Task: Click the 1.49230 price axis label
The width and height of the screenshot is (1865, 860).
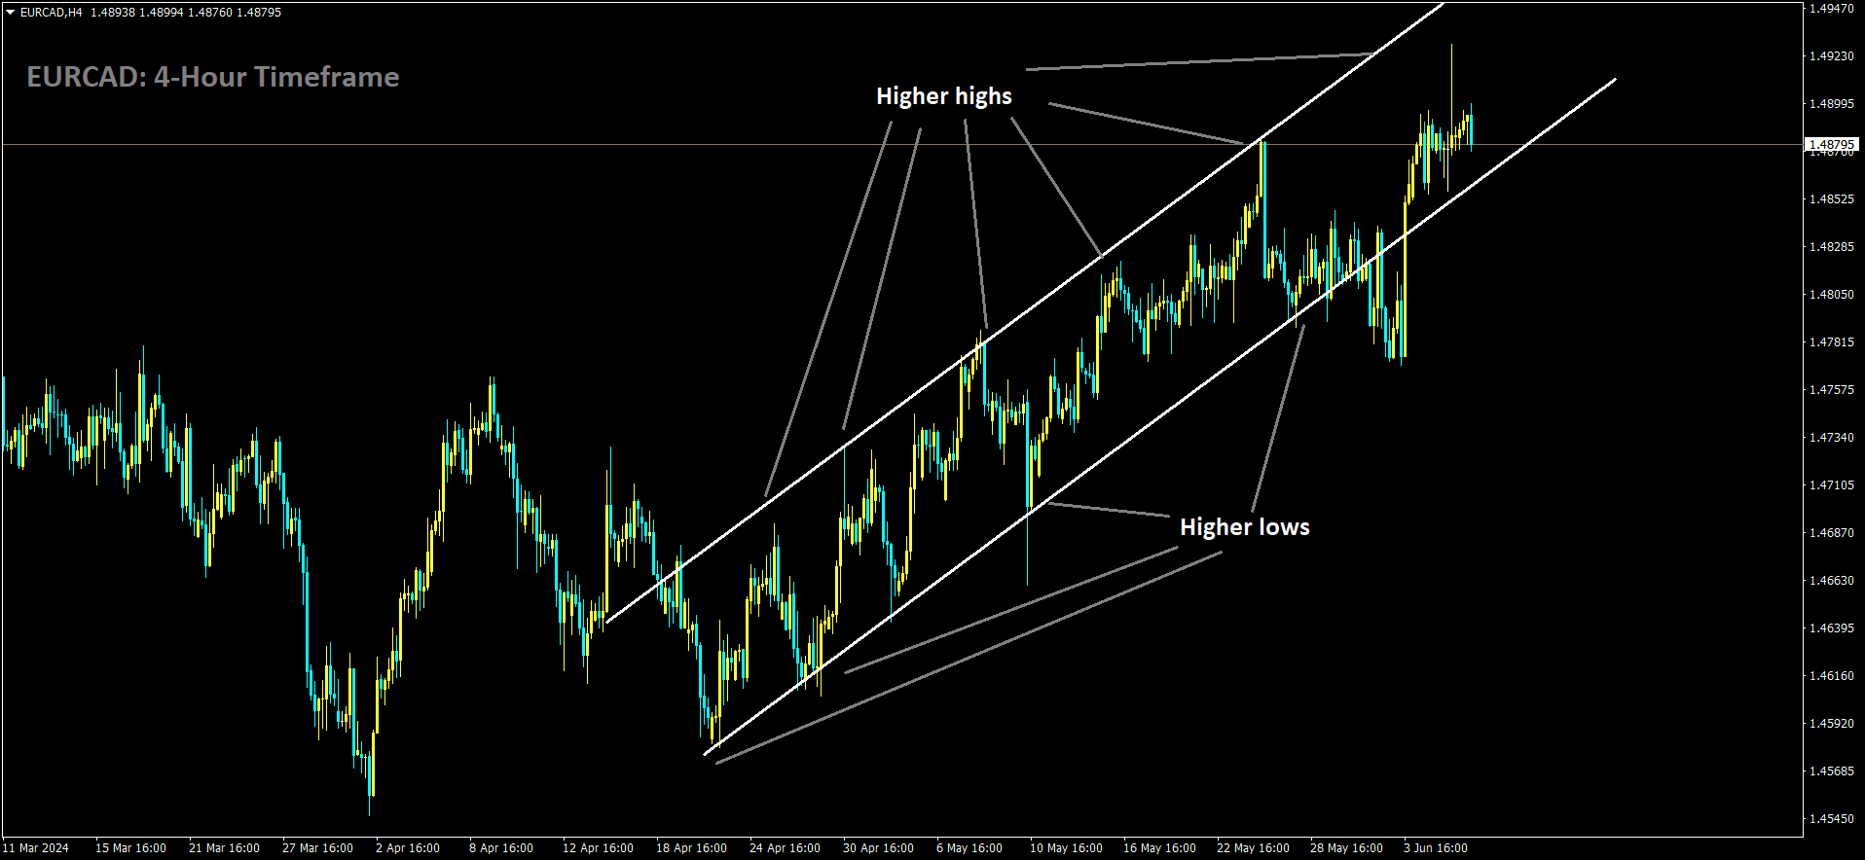Action: pos(1831,55)
